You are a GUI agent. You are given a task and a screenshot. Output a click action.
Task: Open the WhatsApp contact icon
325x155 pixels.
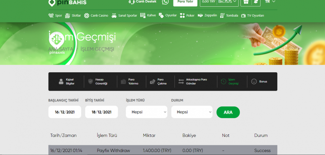[x=165, y=2]
